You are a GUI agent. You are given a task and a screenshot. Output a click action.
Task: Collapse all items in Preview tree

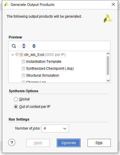24,46
